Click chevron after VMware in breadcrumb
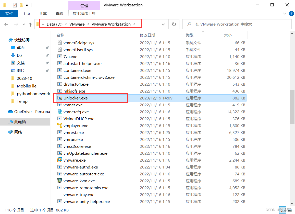The width and height of the screenshot is (295, 214). pos(88,24)
